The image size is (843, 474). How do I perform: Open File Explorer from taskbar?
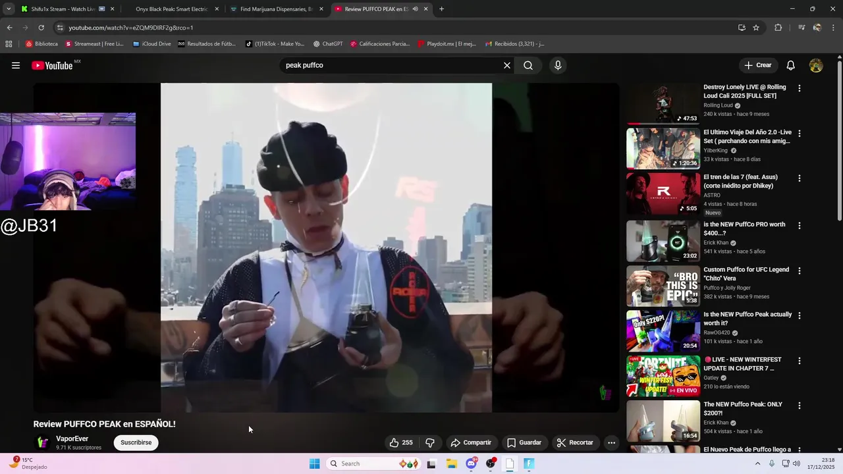pos(451,463)
